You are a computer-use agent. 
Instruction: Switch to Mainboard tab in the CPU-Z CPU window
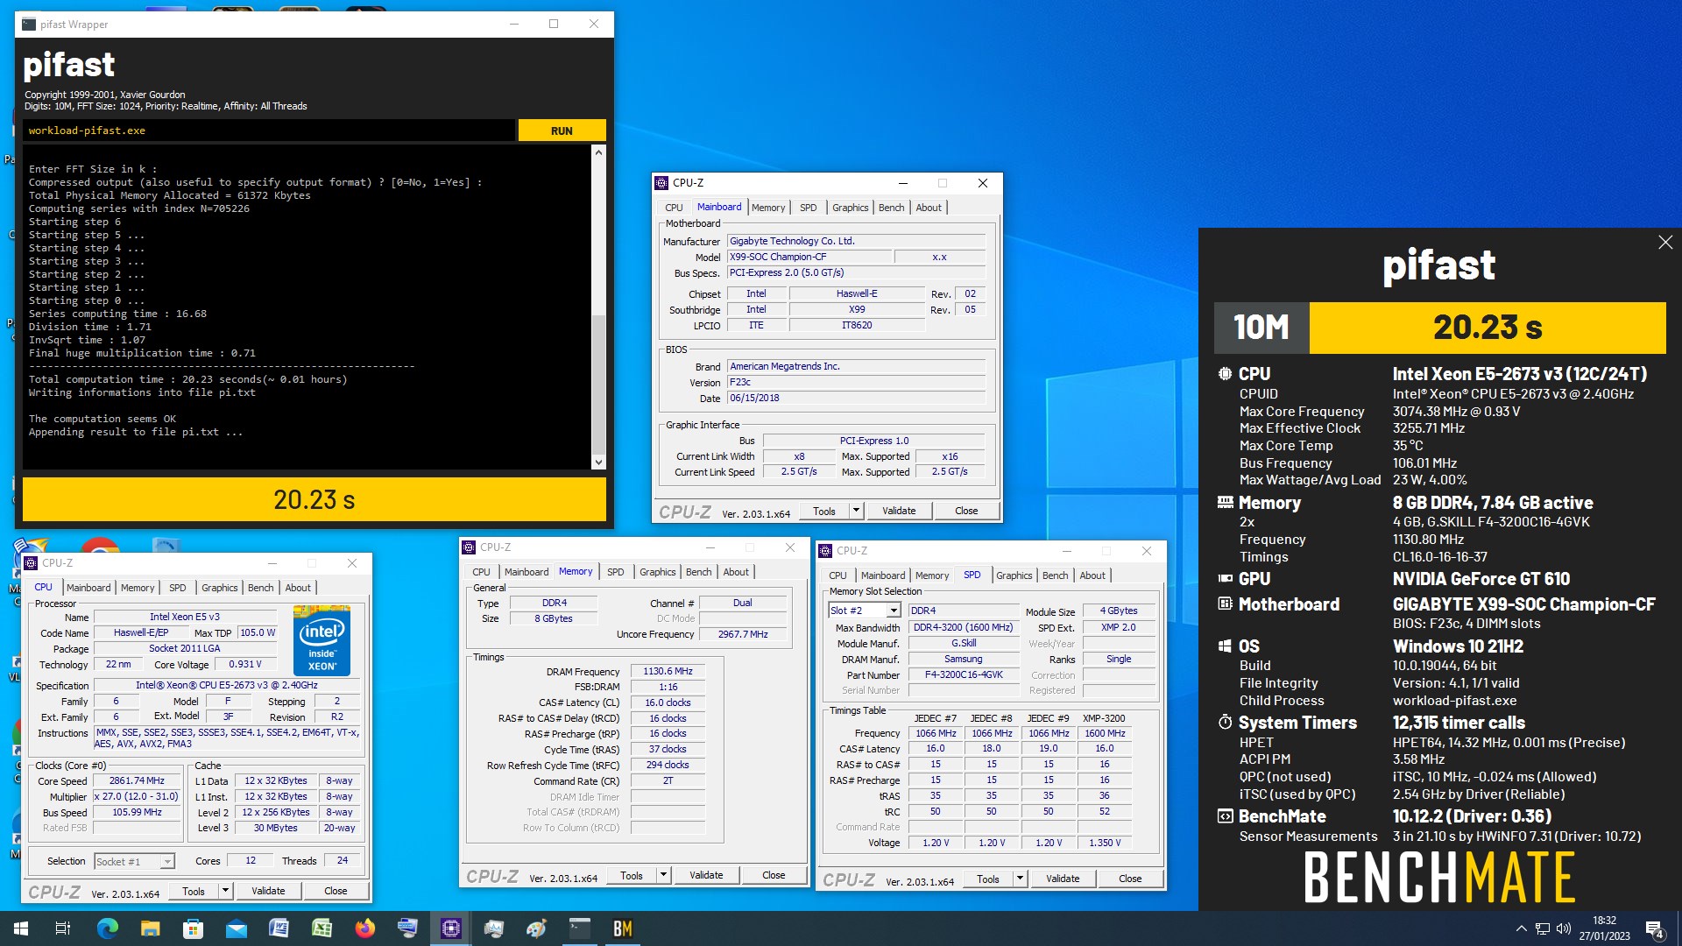88,588
